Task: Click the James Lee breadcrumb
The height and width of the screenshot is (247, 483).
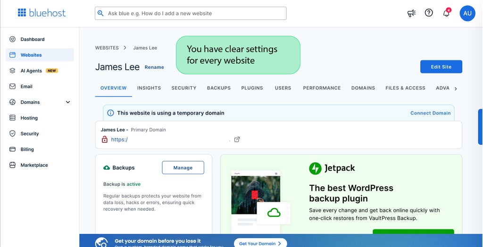Action: pyautogui.click(x=145, y=48)
